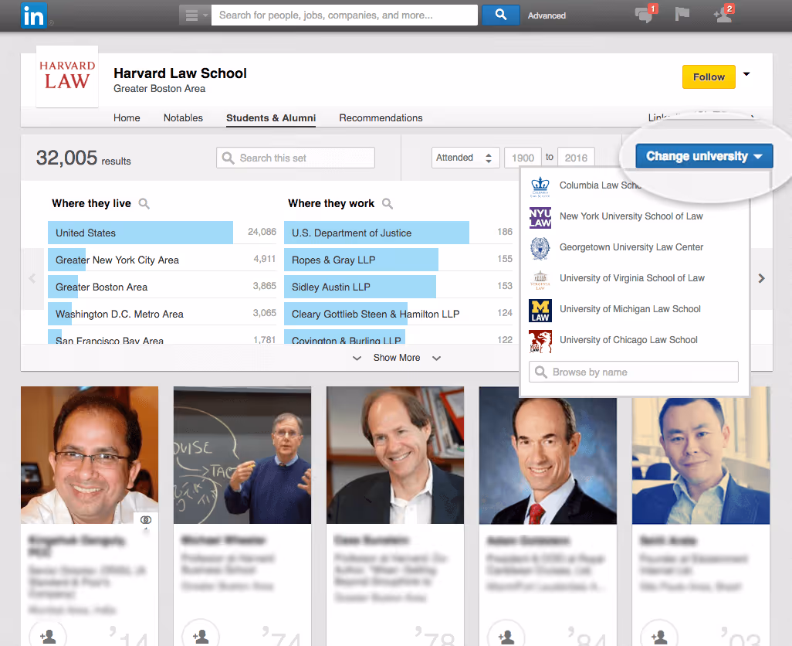Image resolution: width=792 pixels, height=646 pixels.
Task: Open the Notables tab
Action: [x=183, y=117]
